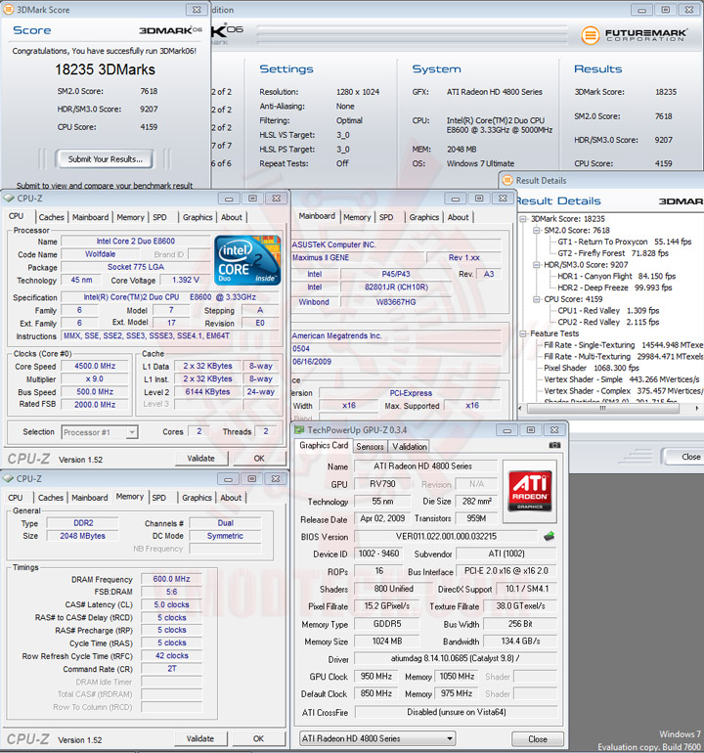
Task: Open the GPU-Z graphics card selector dropdown
Action: 450,738
